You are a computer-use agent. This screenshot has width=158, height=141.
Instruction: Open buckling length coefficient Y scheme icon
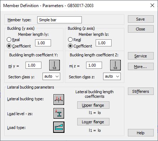[55, 65]
